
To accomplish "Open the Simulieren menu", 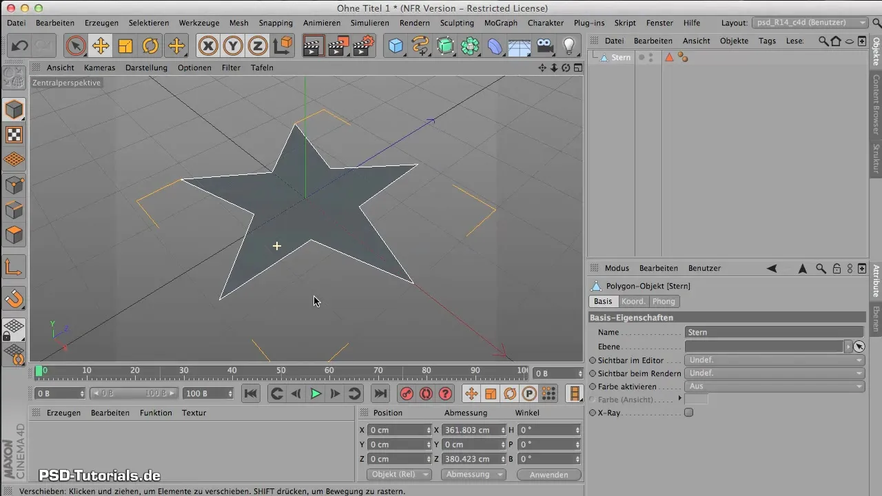I will click(x=369, y=23).
